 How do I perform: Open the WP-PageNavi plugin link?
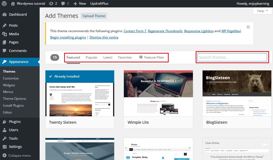(x=231, y=31)
